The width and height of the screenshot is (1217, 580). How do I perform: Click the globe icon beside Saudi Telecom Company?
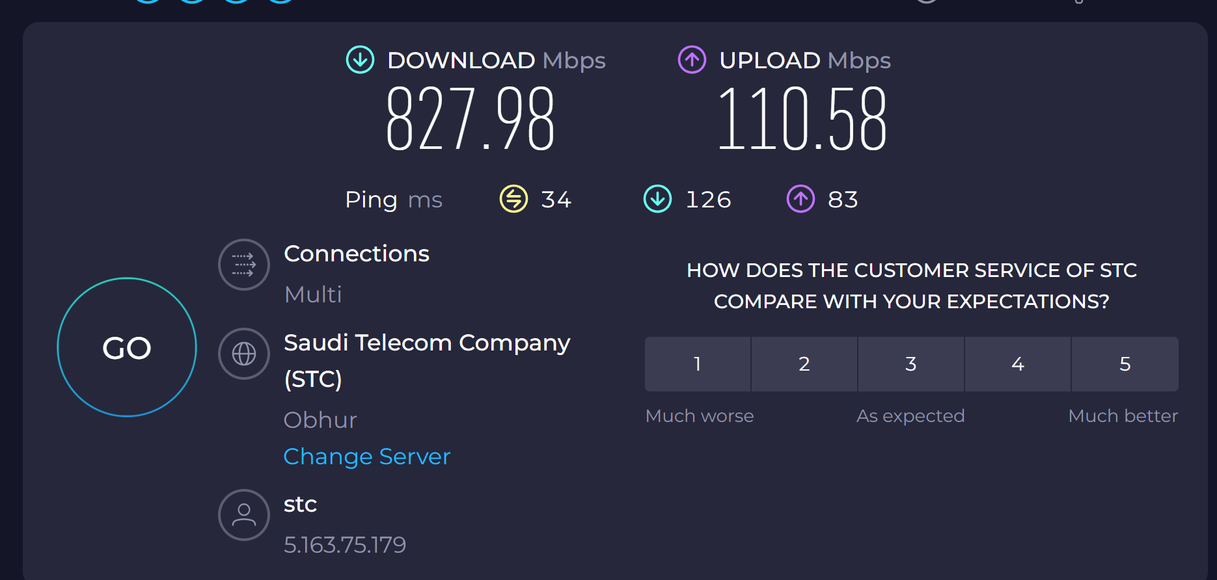coord(243,354)
